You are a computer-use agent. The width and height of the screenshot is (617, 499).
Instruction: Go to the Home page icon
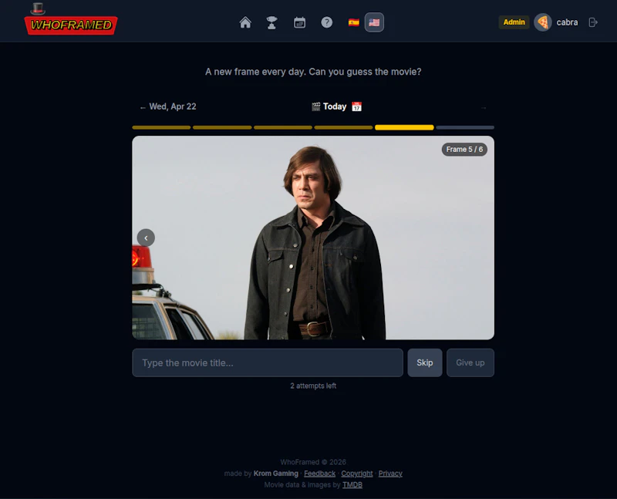click(245, 22)
